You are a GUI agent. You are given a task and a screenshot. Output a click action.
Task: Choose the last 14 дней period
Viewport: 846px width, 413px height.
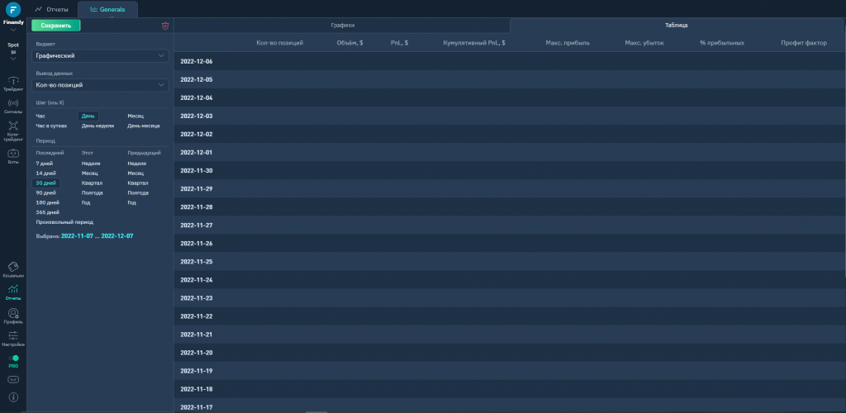(46, 173)
